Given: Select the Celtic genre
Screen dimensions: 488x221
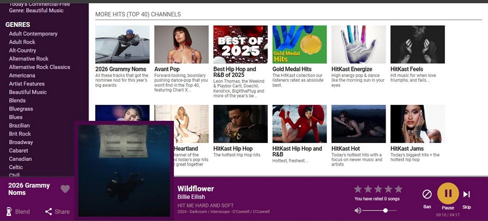Looking at the screenshot, I should 16,167.
